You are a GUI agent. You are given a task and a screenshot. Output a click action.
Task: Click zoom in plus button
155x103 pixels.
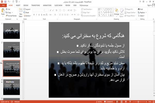click(x=146, y=102)
